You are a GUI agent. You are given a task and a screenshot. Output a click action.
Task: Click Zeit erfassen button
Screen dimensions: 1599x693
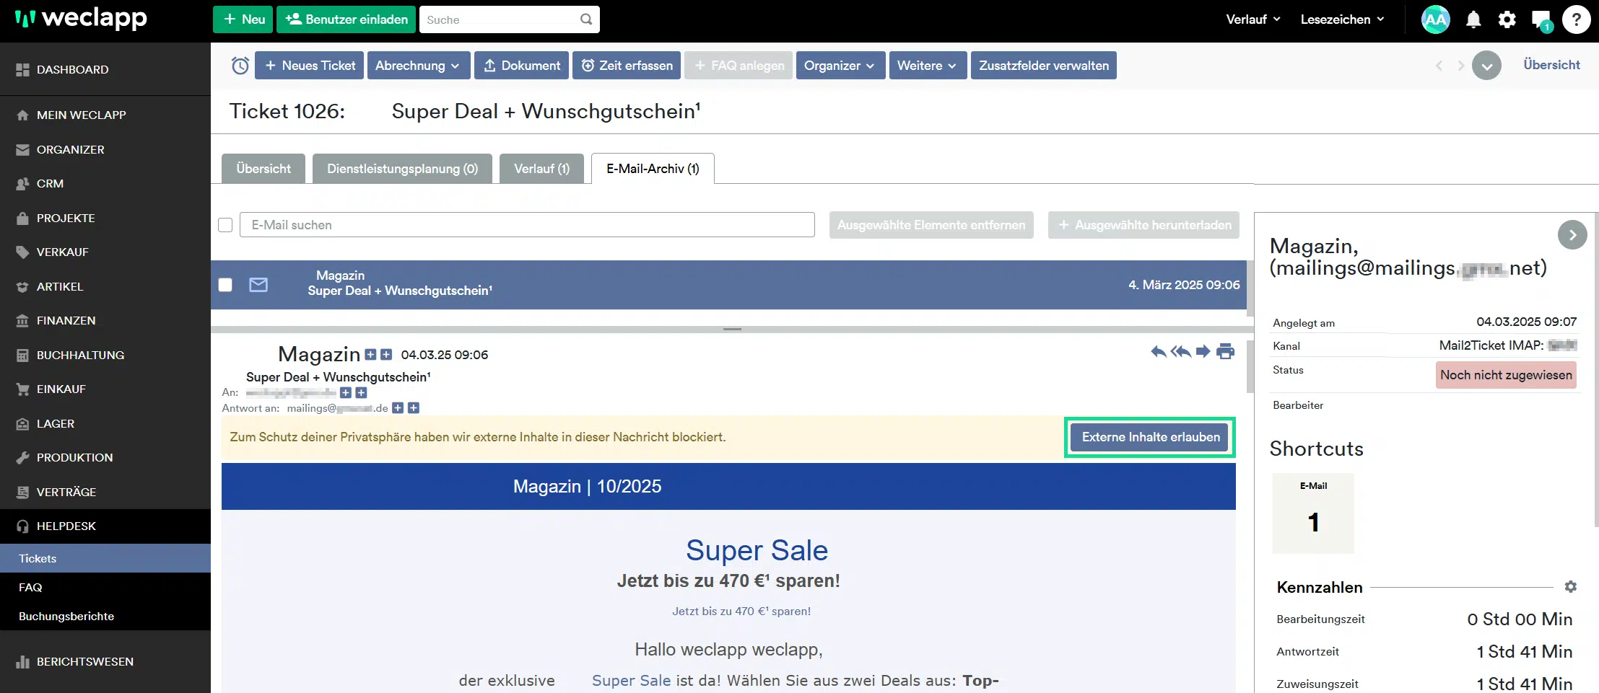[627, 66]
